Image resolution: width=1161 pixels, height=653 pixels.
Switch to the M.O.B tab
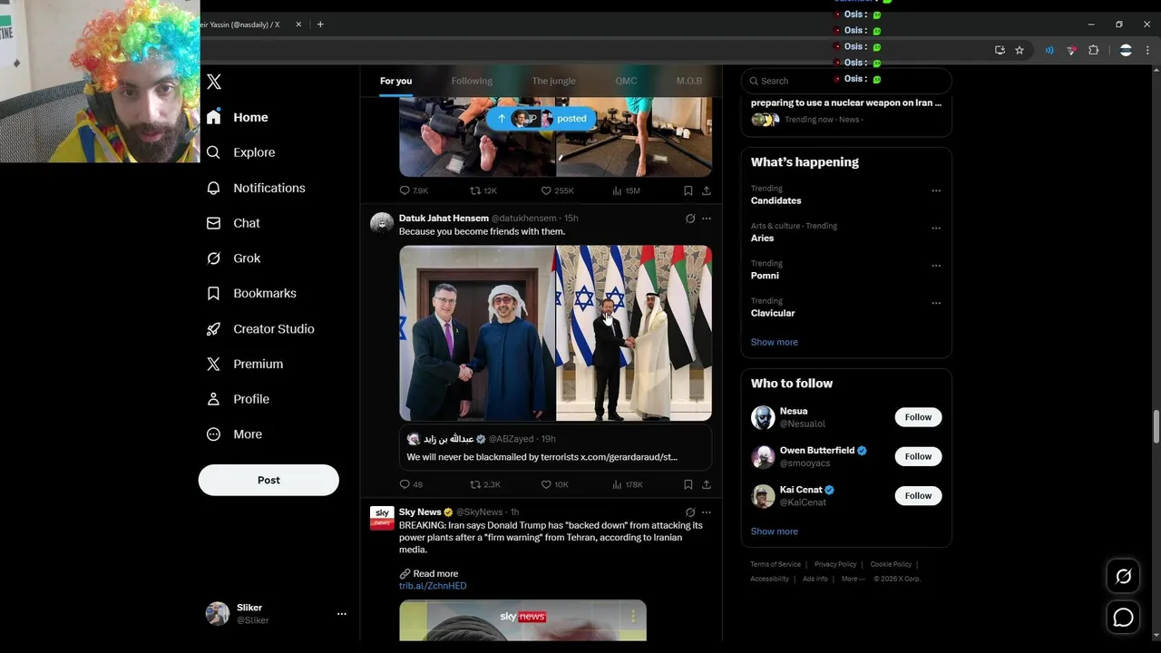click(x=689, y=81)
